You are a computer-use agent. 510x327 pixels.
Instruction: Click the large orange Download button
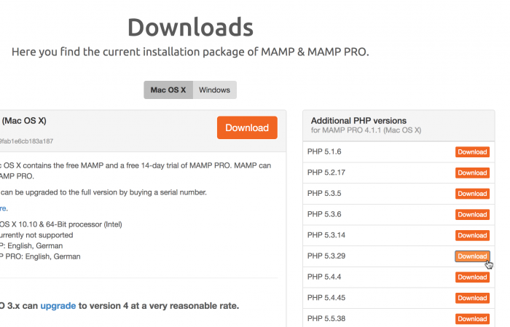coord(247,127)
